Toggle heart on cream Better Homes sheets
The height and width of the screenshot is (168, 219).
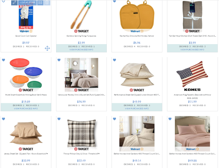115,119
